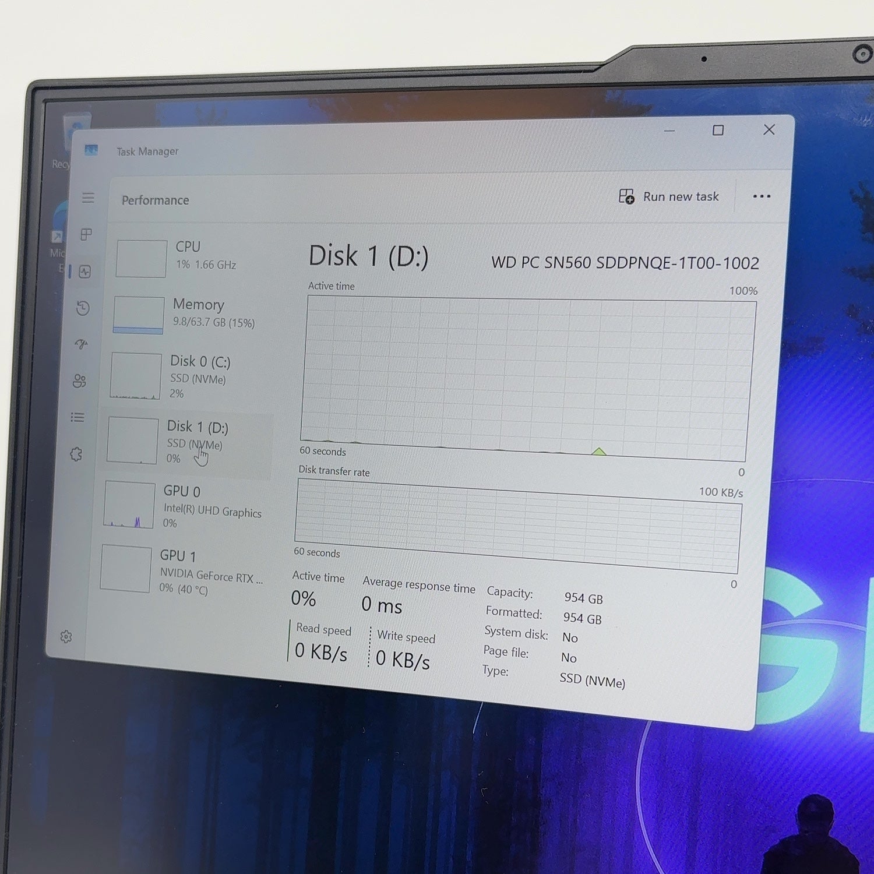Click the System disk No value
The image size is (874, 874).
(570, 638)
